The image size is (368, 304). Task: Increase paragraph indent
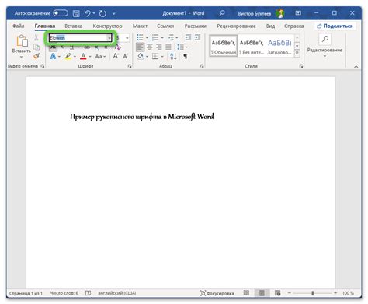click(x=198, y=37)
